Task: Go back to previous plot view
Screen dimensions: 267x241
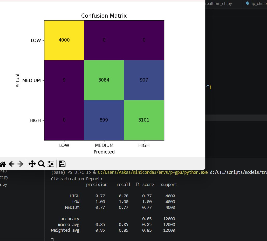Action: (11, 164)
